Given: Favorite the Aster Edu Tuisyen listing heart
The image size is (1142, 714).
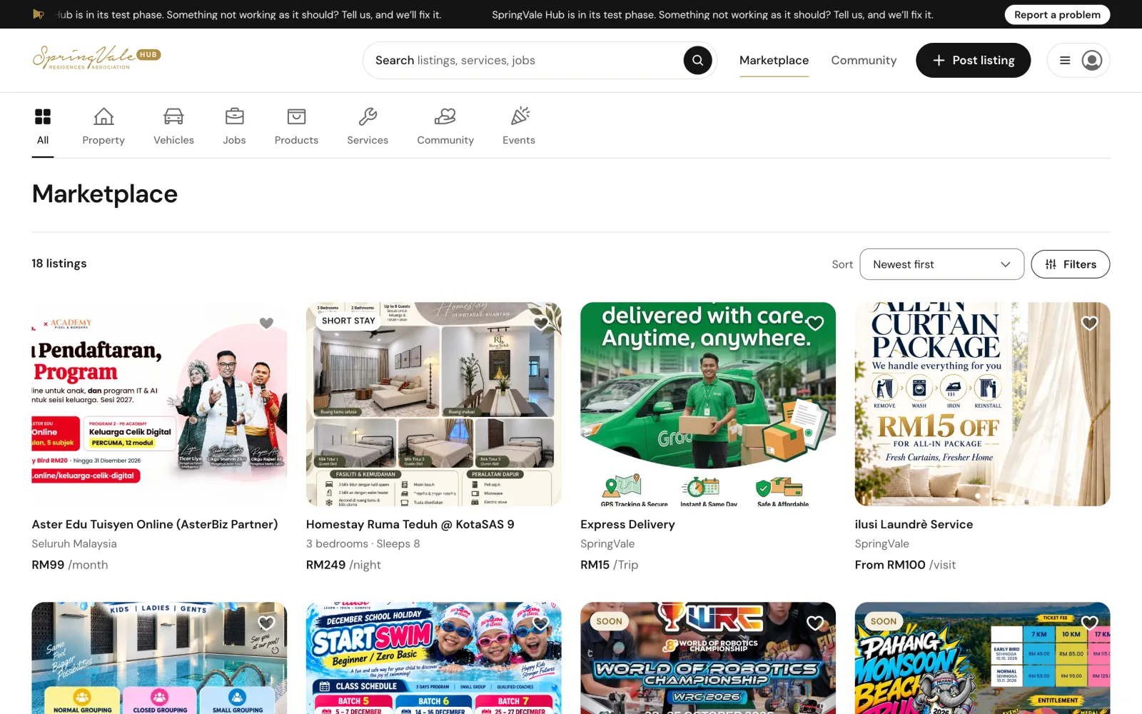Looking at the screenshot, I should (266, 323).
